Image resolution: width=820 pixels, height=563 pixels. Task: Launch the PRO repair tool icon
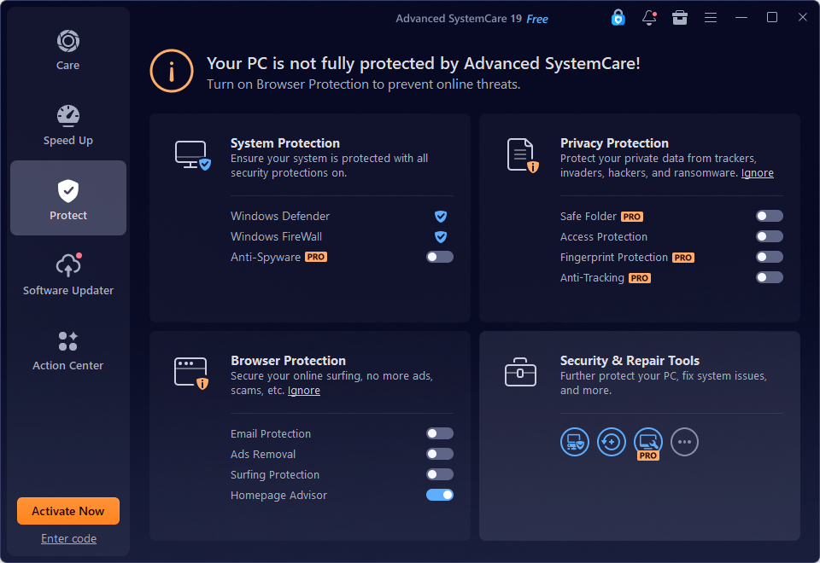click(x=648, y=443)
